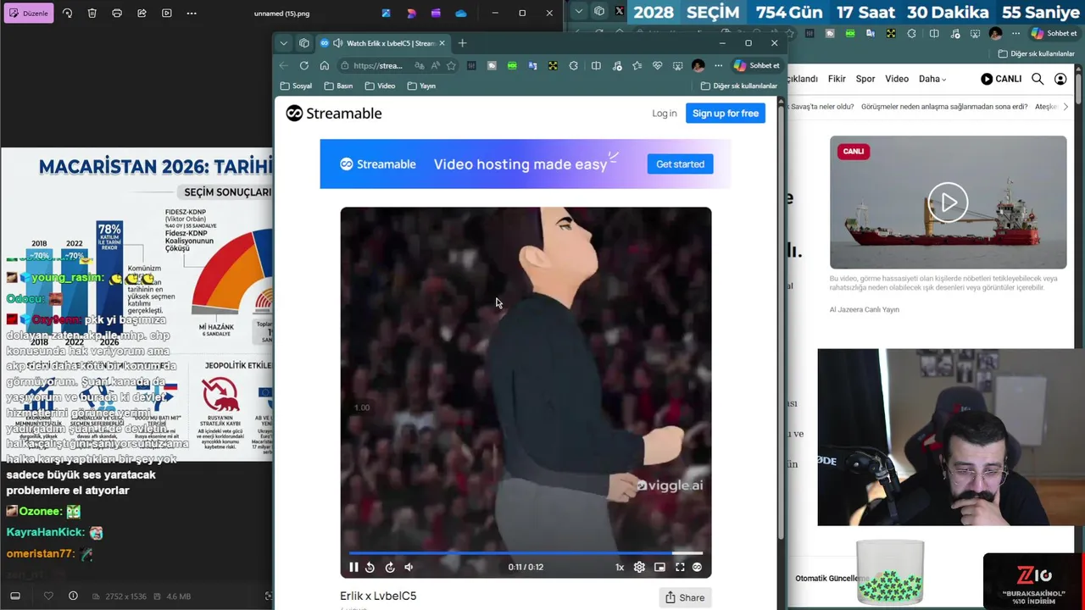Open a new tab in the front browser
The height and width of the screenshot is (610, 1085).
(x=462, y=43)
